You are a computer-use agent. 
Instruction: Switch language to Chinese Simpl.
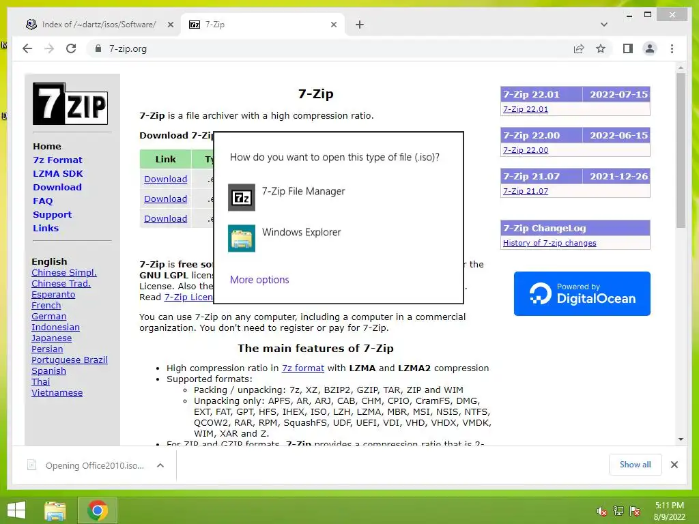pos(63,272)
